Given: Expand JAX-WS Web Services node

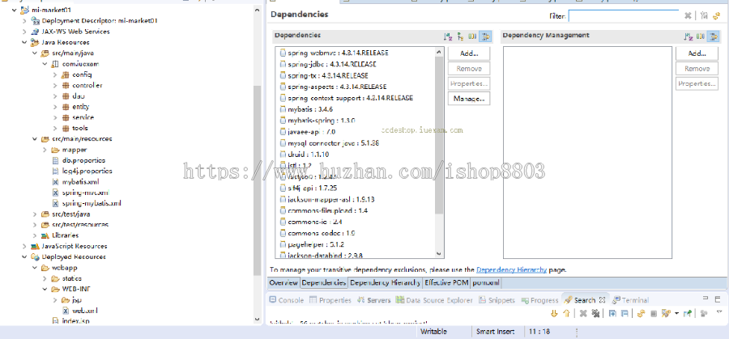Looking at the screenshot, I should click(x=24, y=32).
